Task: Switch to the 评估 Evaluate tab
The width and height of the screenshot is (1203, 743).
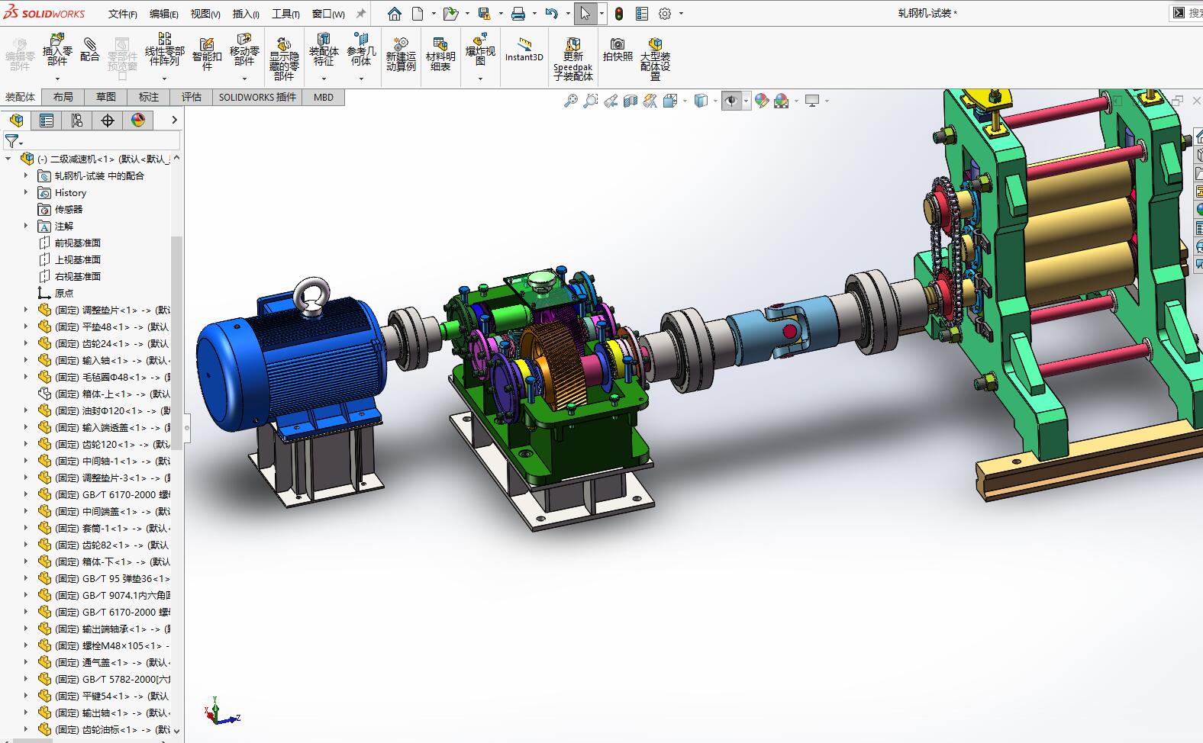Action: (192, 97)
